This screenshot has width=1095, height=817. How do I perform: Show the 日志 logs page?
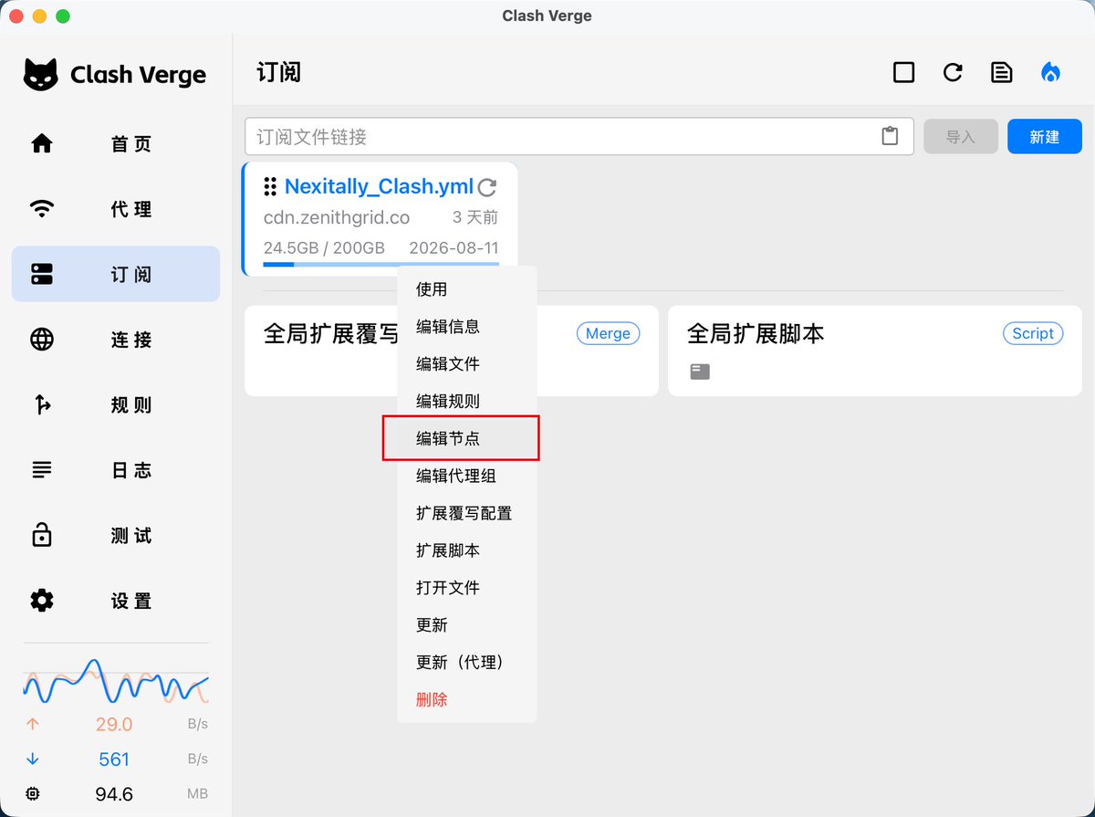point(116,470)
